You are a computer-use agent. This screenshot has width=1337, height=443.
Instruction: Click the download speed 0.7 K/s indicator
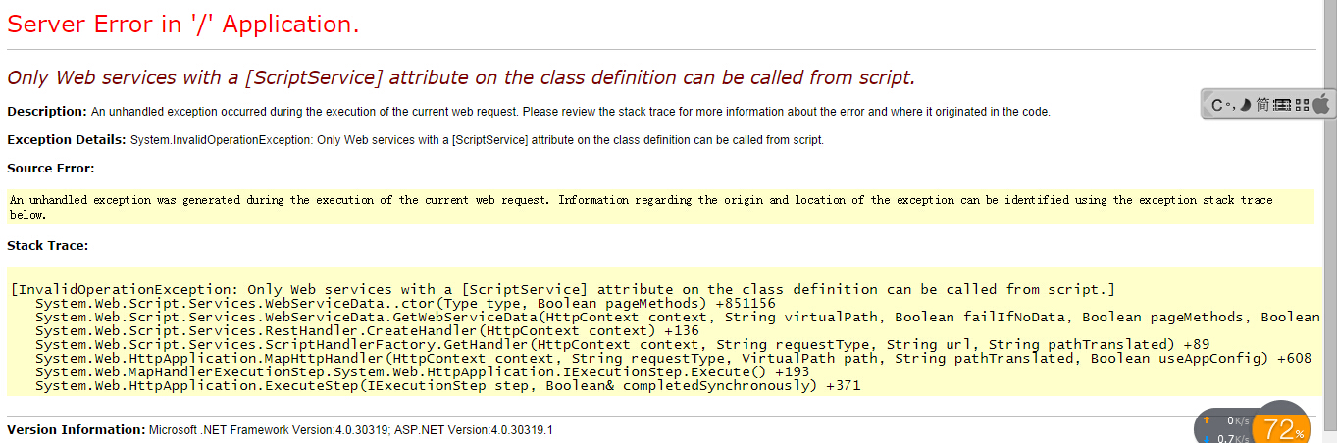point(1226,437)
